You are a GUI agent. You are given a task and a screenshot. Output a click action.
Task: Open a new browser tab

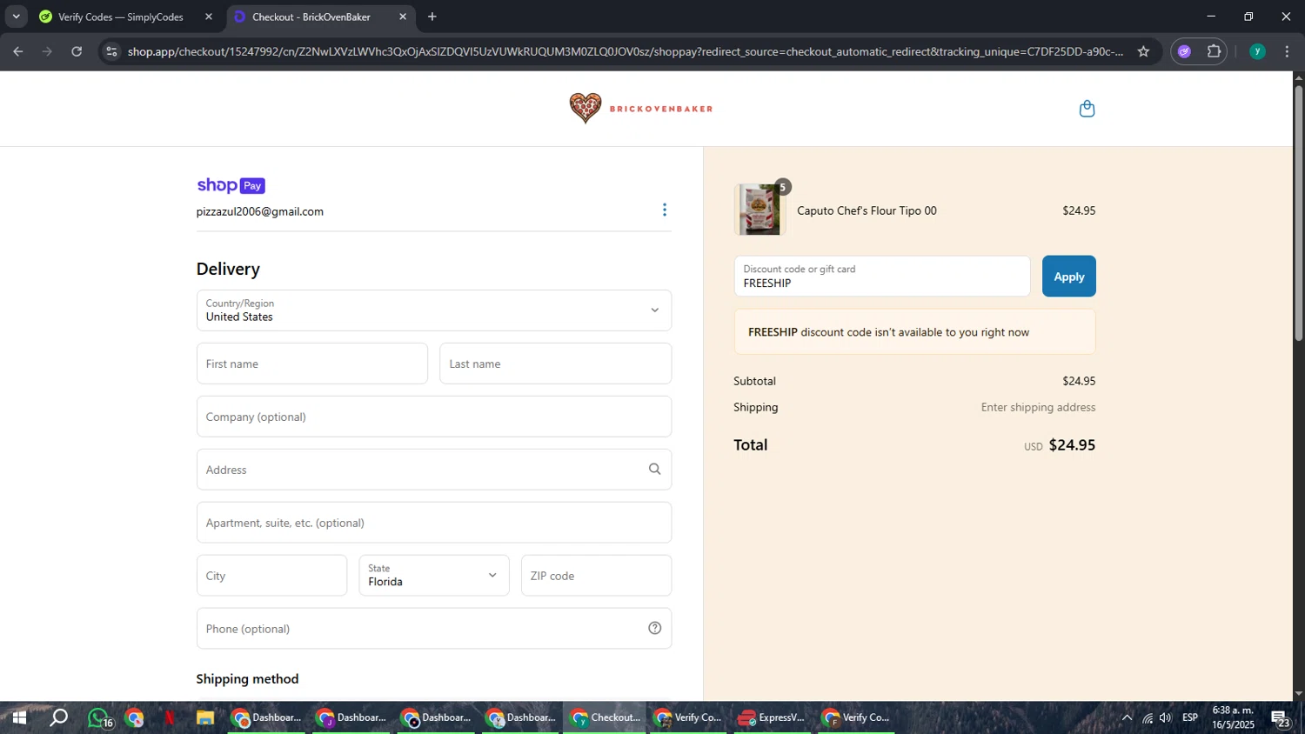coord(432,17)
